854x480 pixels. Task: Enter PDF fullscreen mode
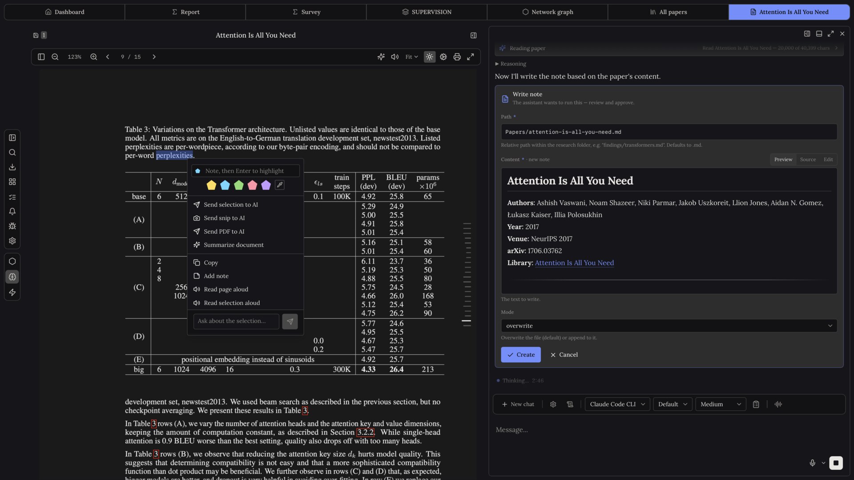(x=471, y=57)
